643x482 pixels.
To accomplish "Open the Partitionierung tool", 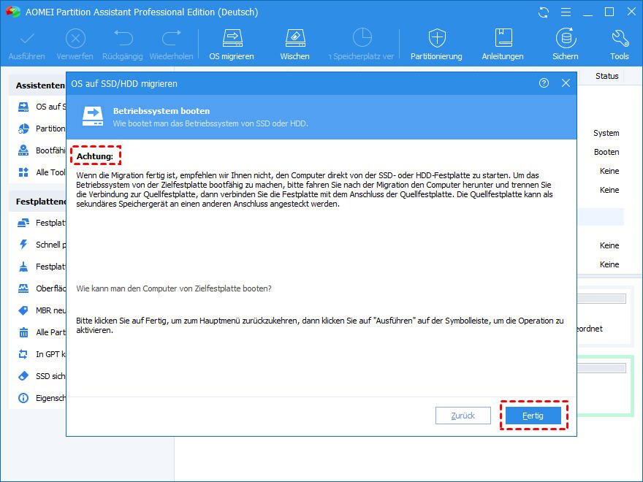I will [436, 45].
